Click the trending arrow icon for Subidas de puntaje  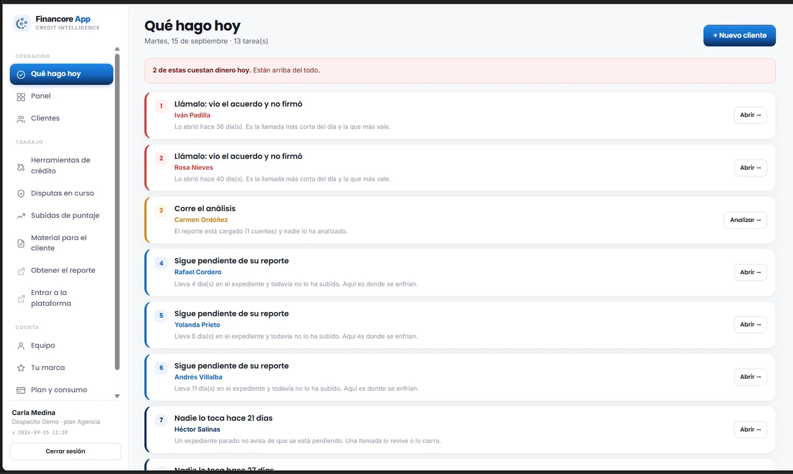coord(21,216)
